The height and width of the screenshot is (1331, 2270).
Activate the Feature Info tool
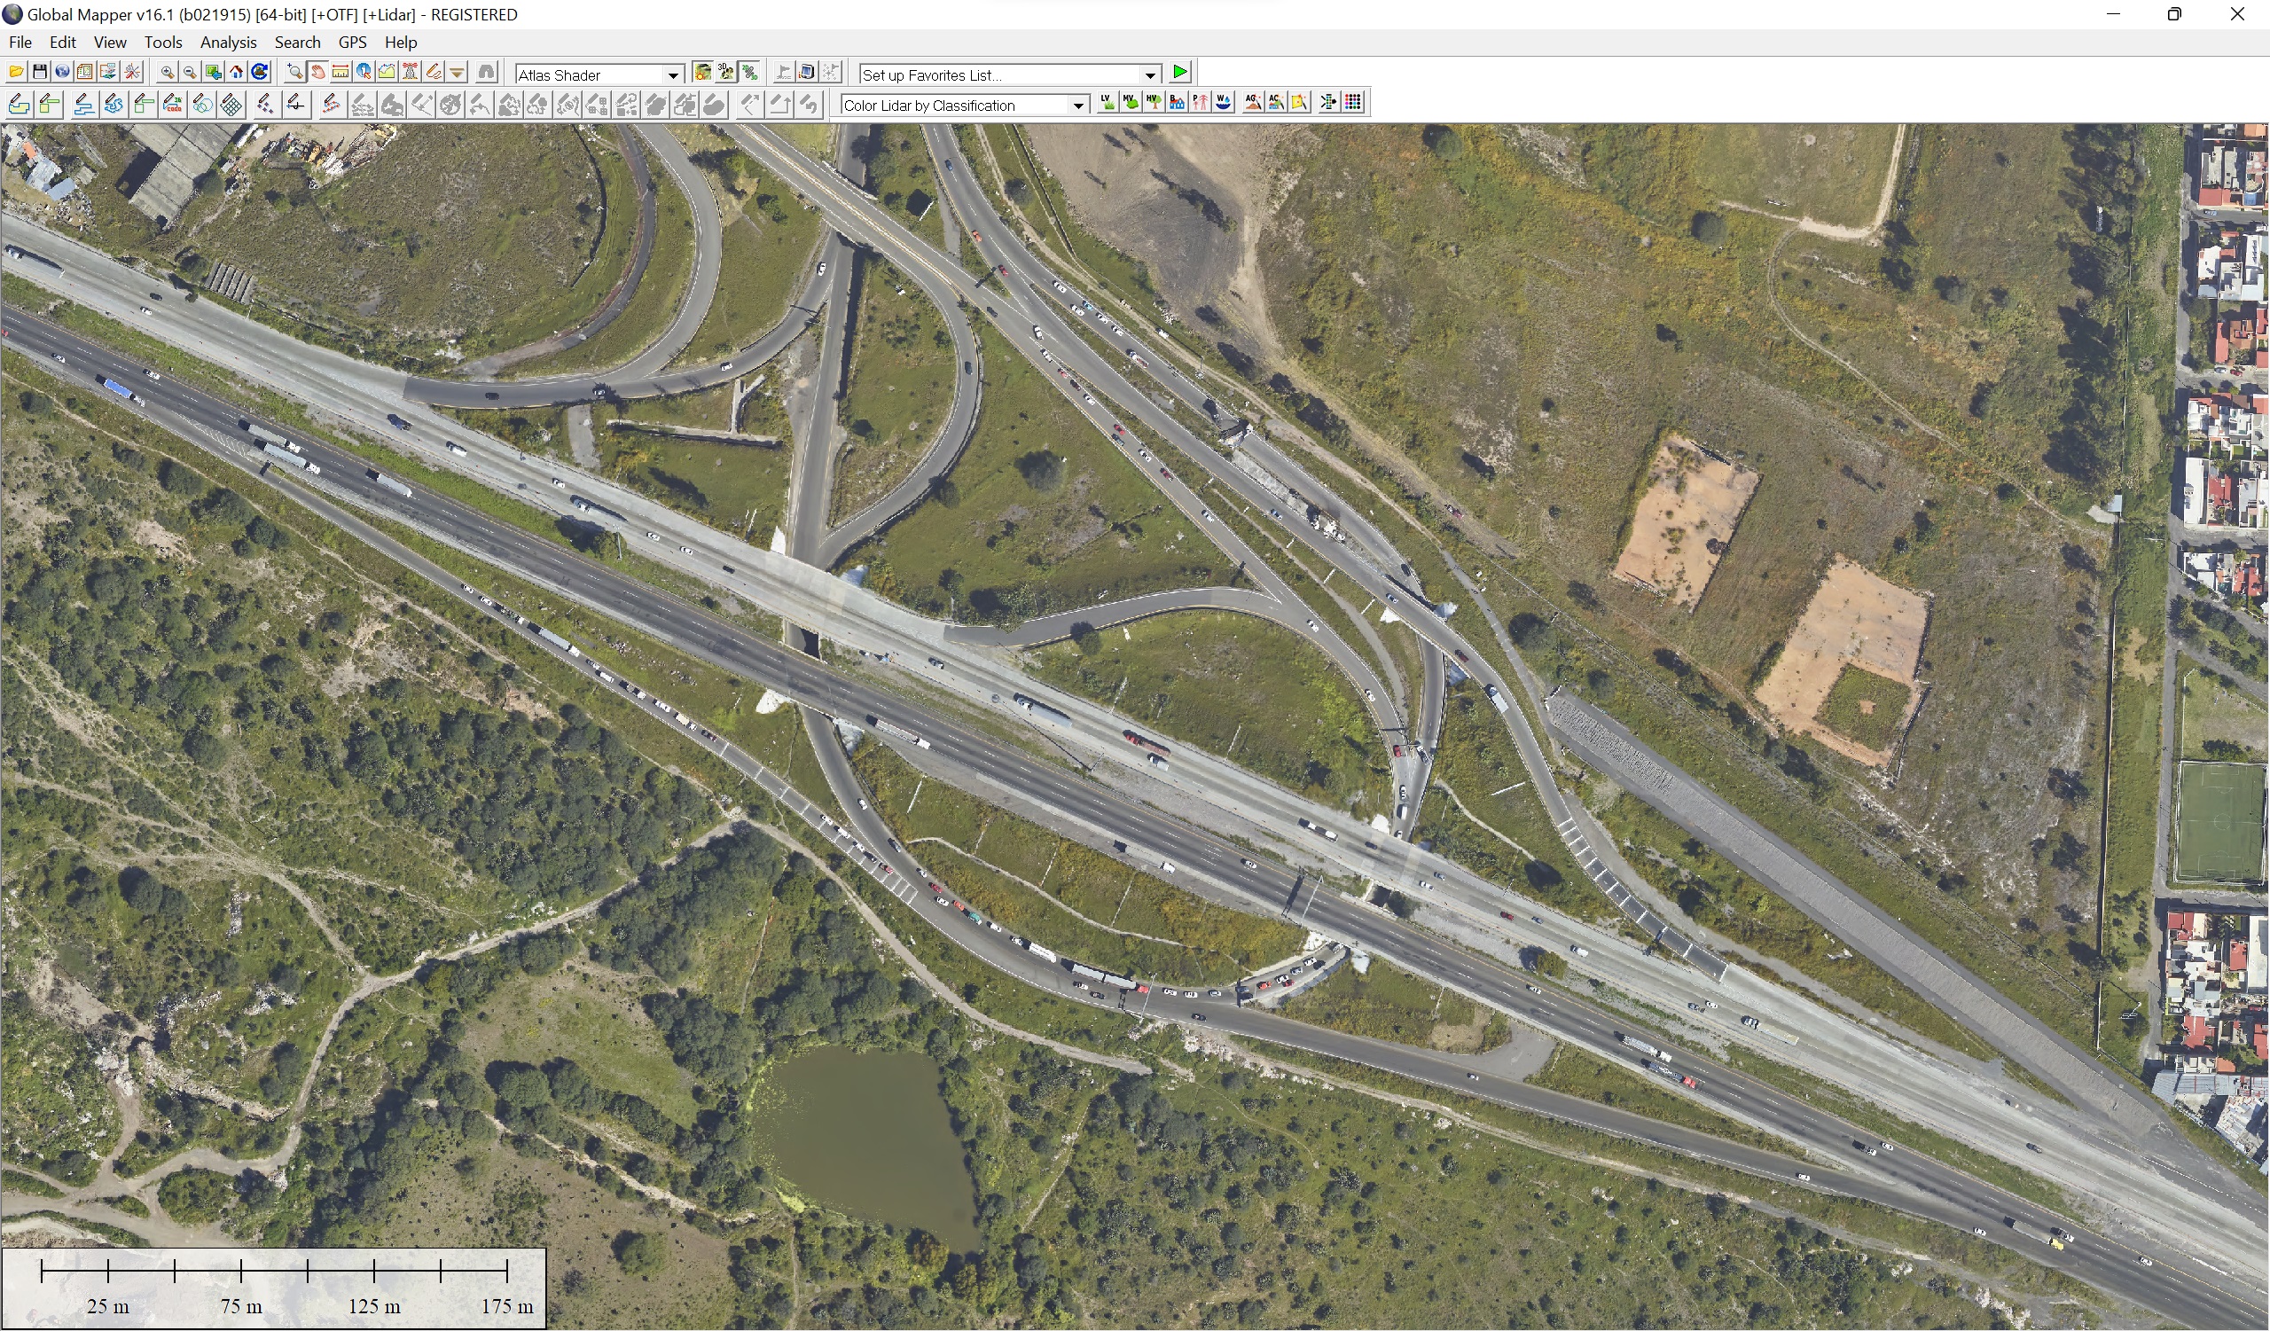point(364,72)
